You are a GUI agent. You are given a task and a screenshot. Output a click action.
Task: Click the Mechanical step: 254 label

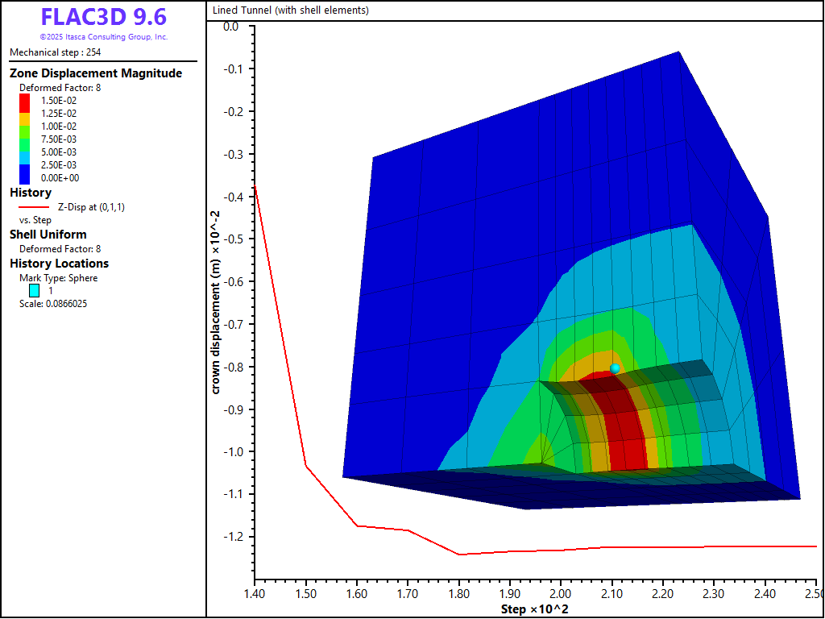coord(55,52)
